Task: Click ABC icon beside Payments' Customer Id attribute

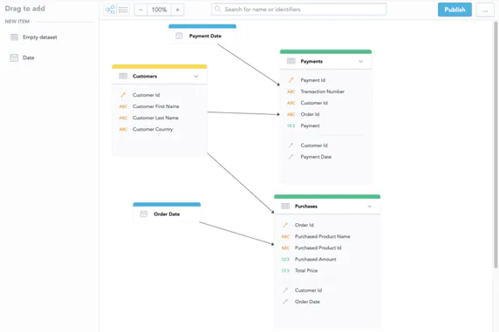Action: (291, 103)
